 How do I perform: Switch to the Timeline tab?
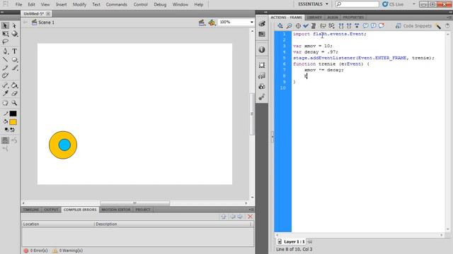[31, 210]
